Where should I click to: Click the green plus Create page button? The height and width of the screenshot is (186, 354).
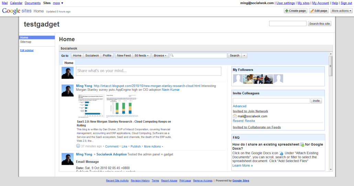coord(295,11)
